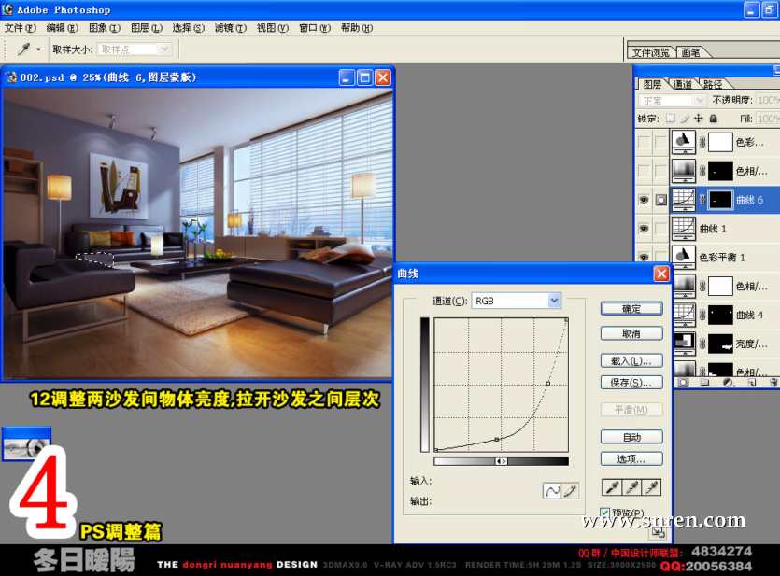Click the 曲线 6 curves adjustment thumbnail
Viewport: 780px width, 576px height.
click(x=684, y=200)
